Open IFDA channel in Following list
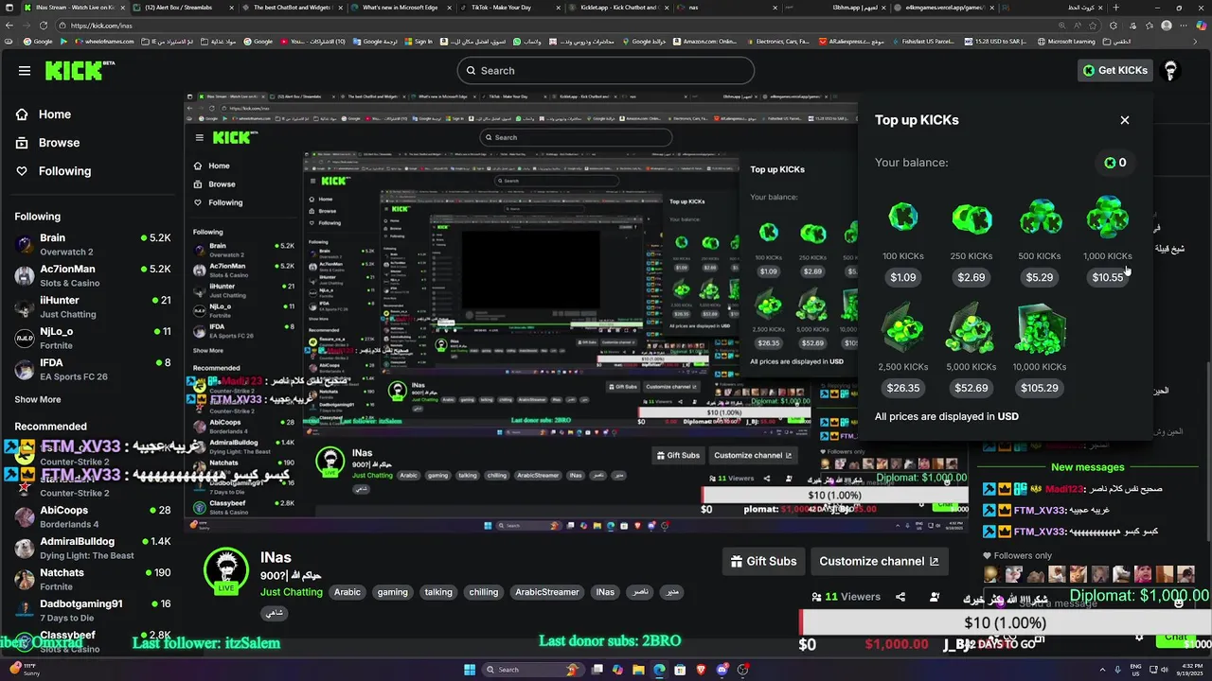1212x681 pixels. (x=93, y=370)
